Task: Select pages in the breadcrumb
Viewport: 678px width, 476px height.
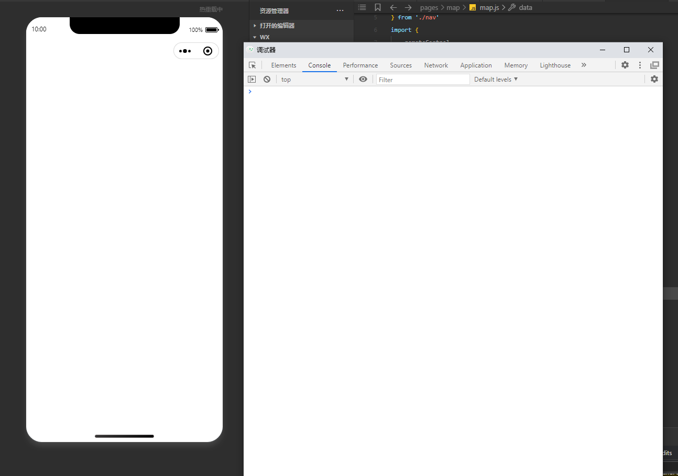Action: tap(429, 8)
